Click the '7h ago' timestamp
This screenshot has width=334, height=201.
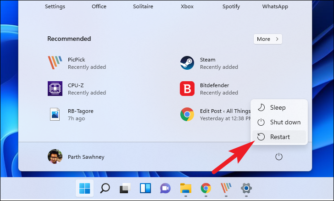[76, 118]
